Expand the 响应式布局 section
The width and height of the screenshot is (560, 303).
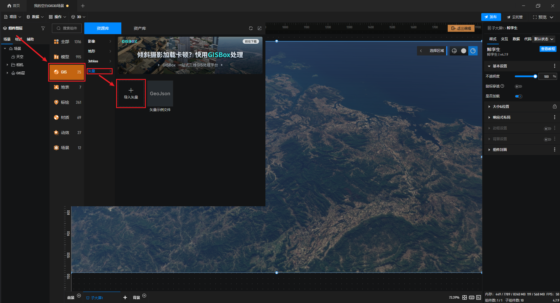pyautogui.click(x=501, y=117)
